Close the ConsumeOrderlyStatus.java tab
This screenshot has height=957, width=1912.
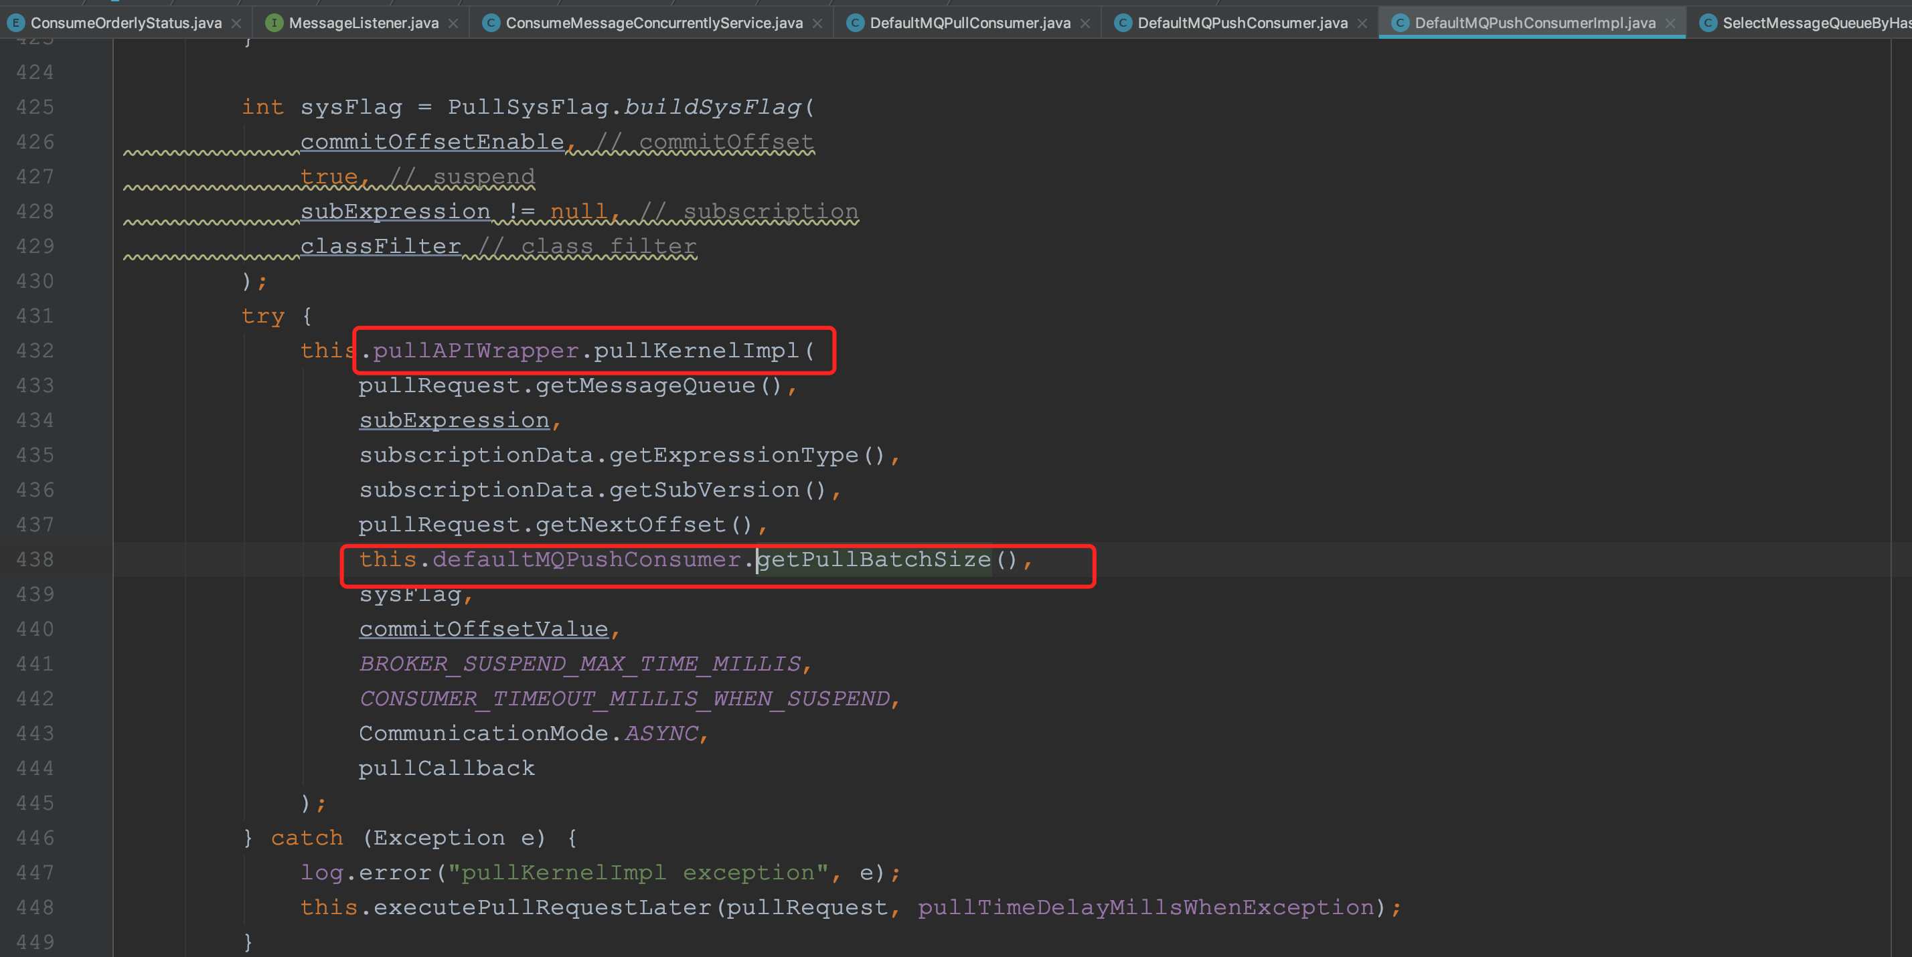coord(236,23)
